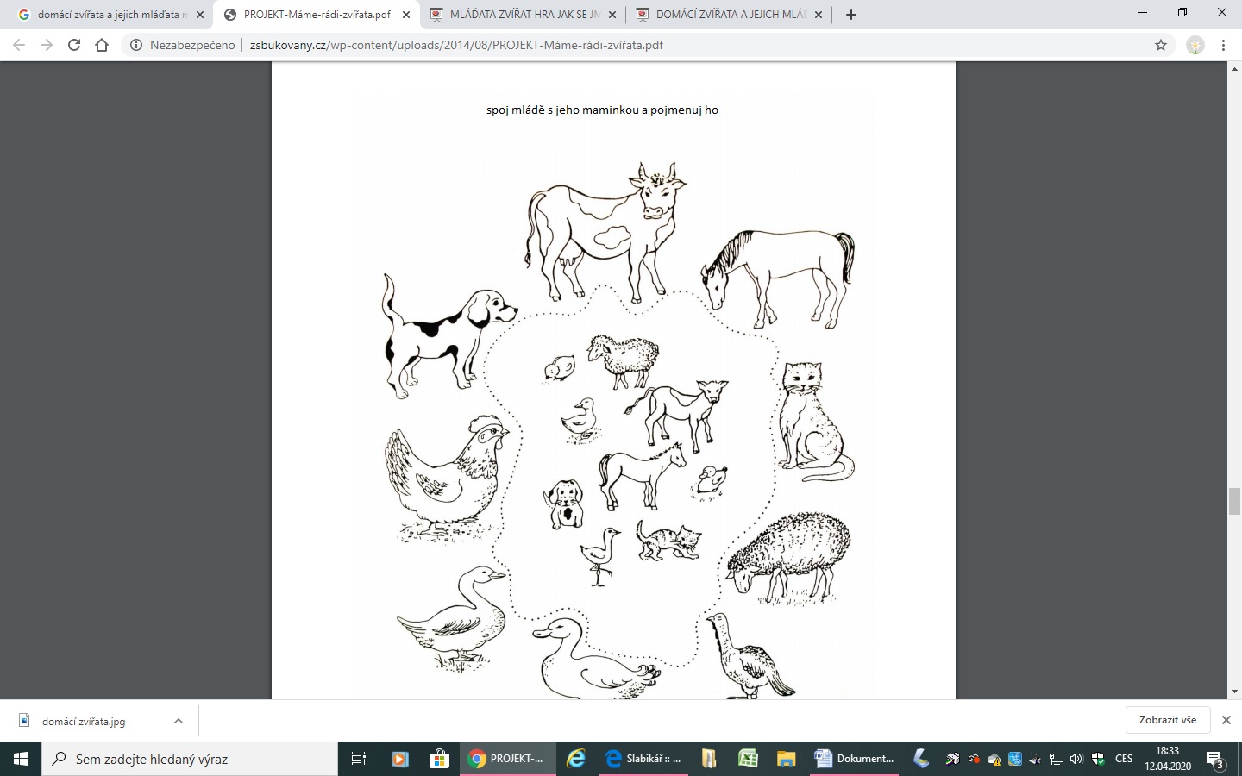1242x776 pixels.
Task: Open the browser home page
Action: pyautogui.click(x=102, y=45)
